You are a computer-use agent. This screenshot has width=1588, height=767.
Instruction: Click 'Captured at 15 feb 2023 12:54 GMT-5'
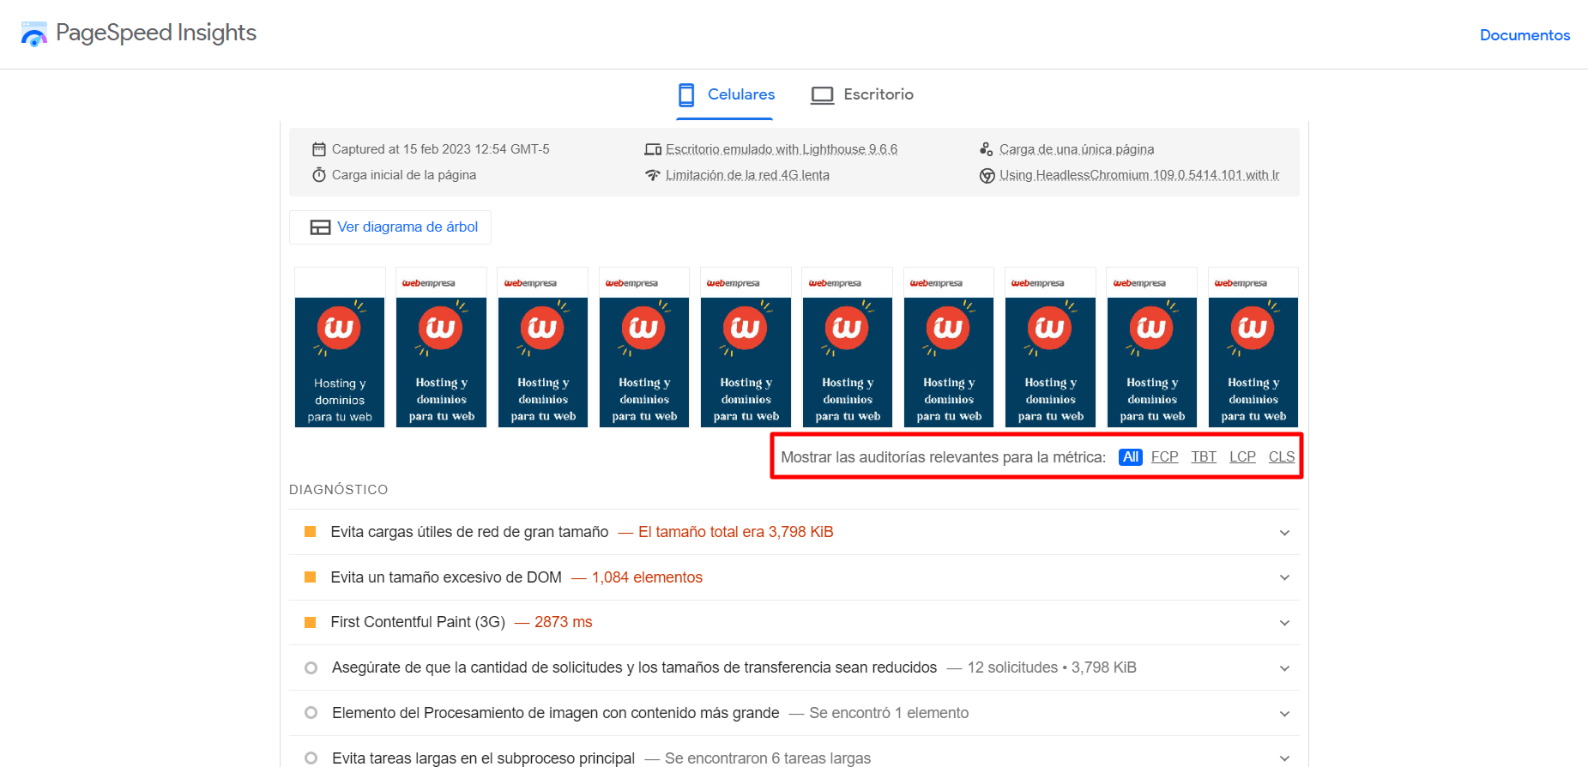click(x=441, y=149)
